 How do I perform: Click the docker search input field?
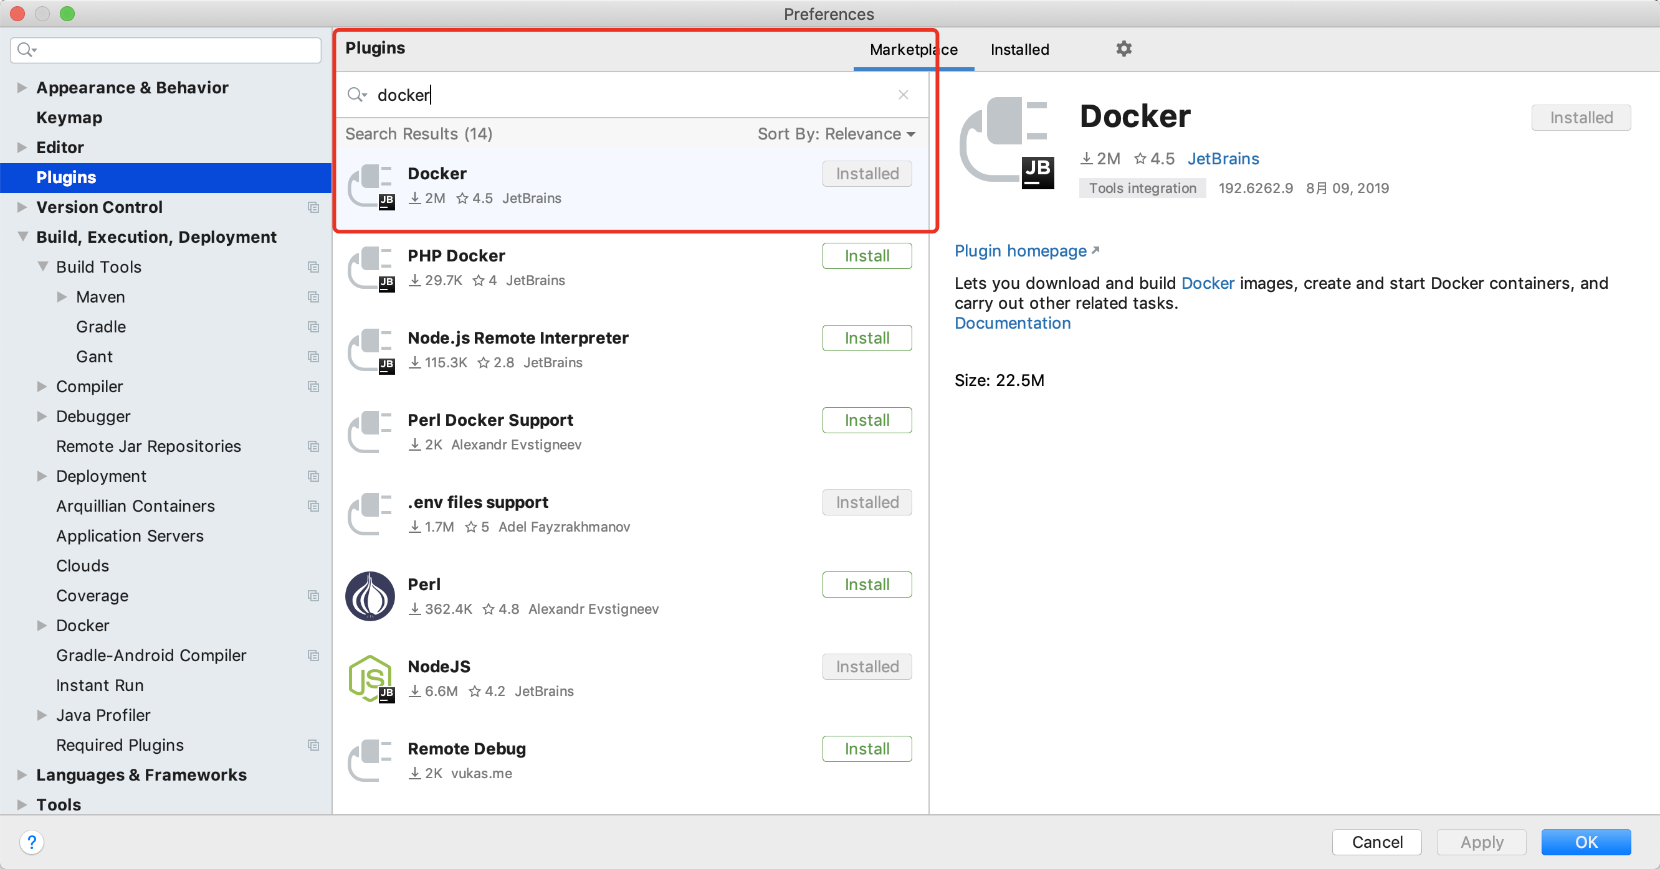tap(632, 95)
